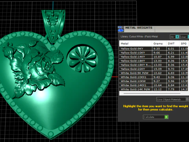
Task: Select the White Gold:14K PdW row
Action: 154,89
